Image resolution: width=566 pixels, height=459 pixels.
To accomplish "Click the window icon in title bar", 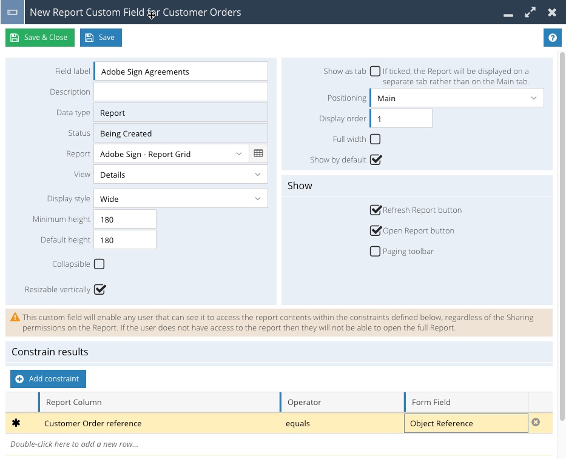I will tap(12, 12).
